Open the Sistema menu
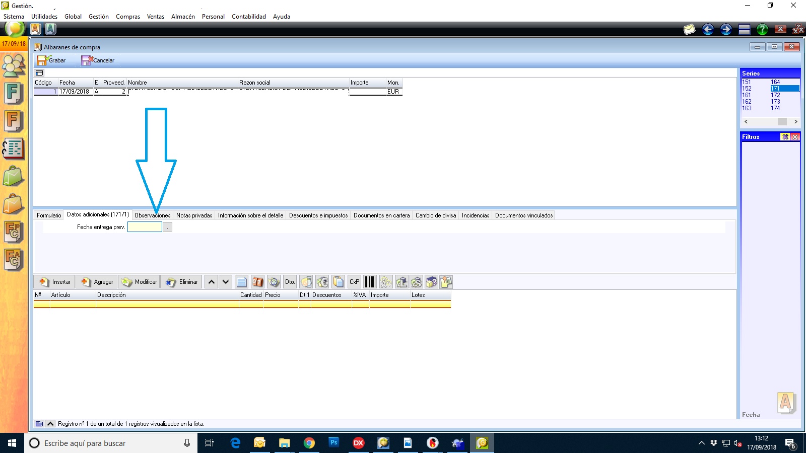This screenshot has height=453, width=806. pyautogui.click(x=14, y=17)
